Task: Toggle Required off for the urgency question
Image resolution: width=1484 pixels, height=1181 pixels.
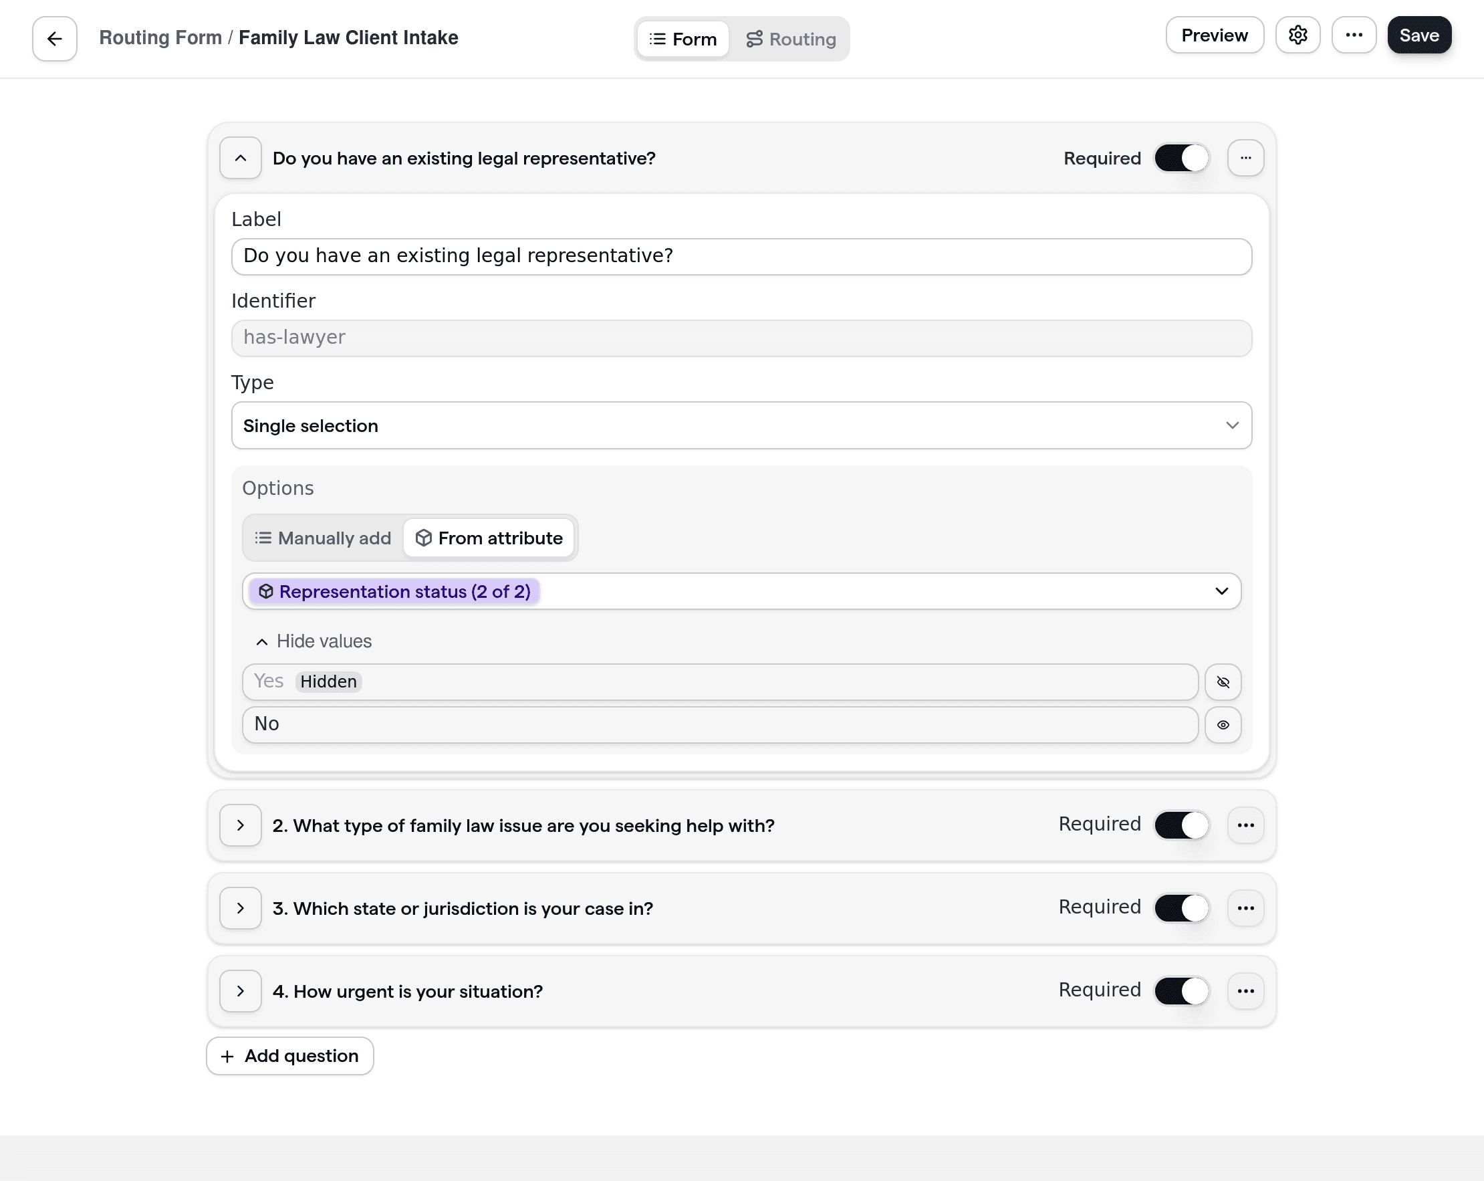Action: [1181, 990]
